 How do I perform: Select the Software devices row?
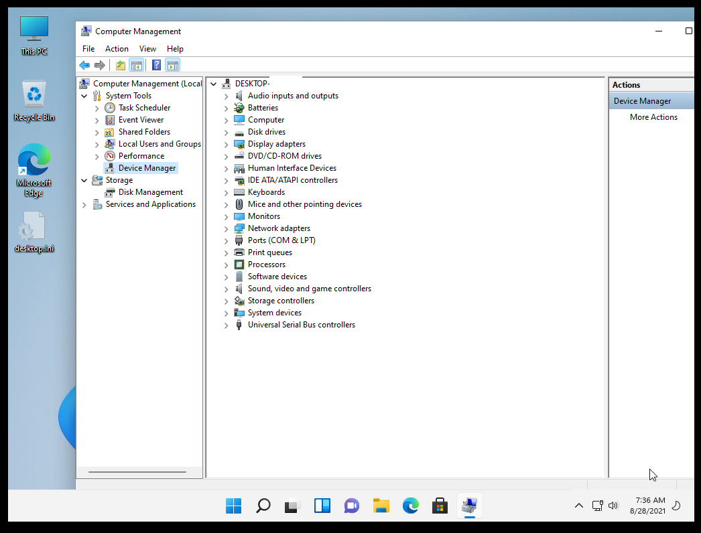tap(277, 277)
